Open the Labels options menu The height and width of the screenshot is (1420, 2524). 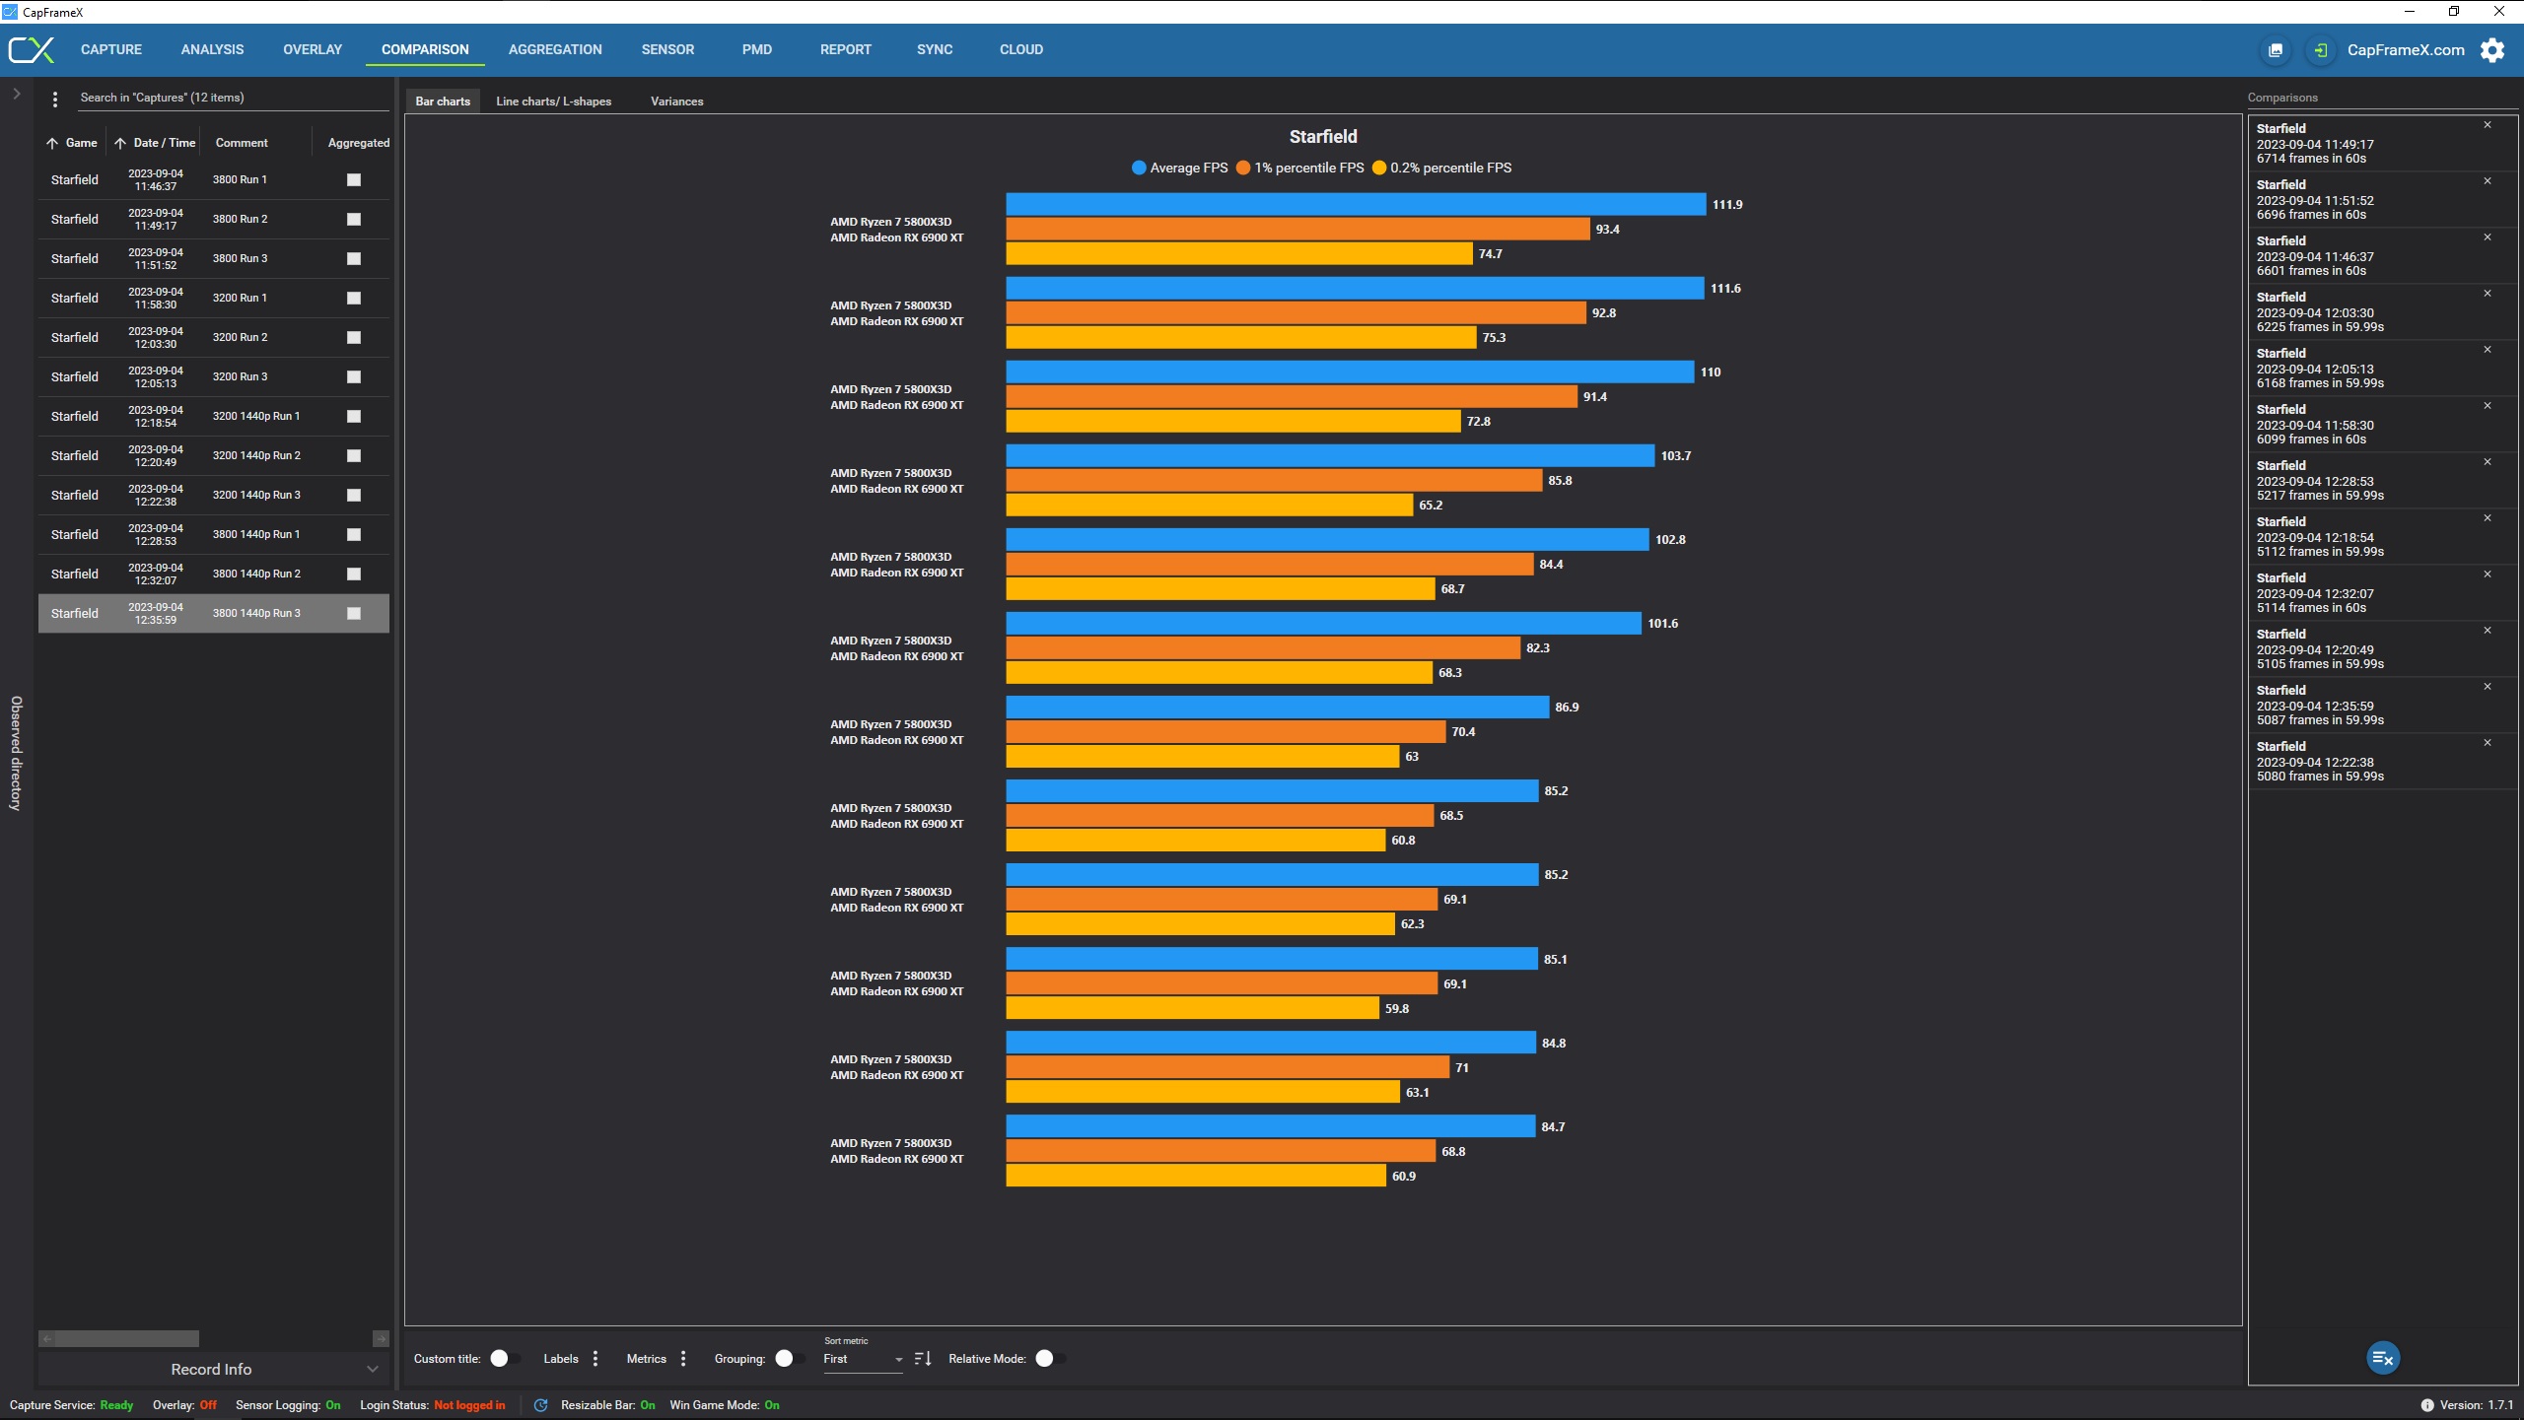coord(596,1359)
